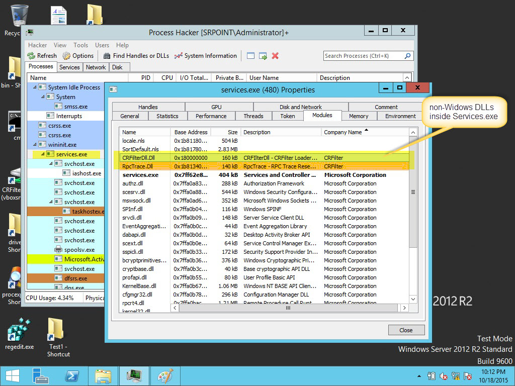This screenshot has height=386, width=515.
Task: Collapse the services.exe tree node
Action: click(43, 154)
